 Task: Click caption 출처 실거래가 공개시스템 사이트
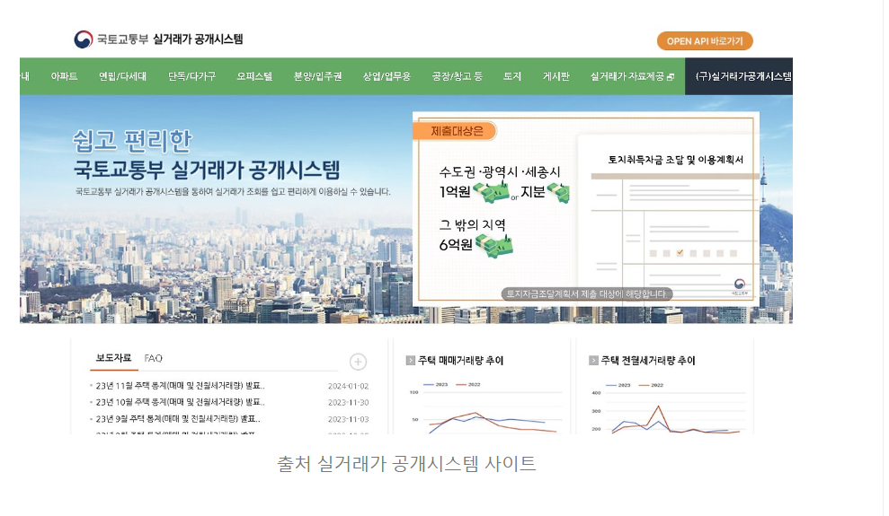(x=406, y=464)
